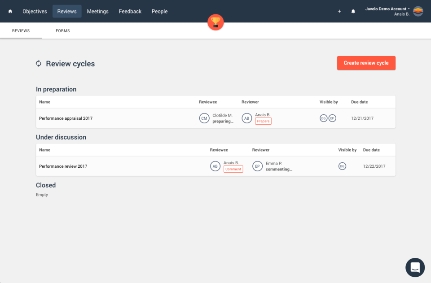This screenshot has width=431, height=283.
Task: Expand the Javelo Demo Account dropdown
Action: tap(387, 9)
